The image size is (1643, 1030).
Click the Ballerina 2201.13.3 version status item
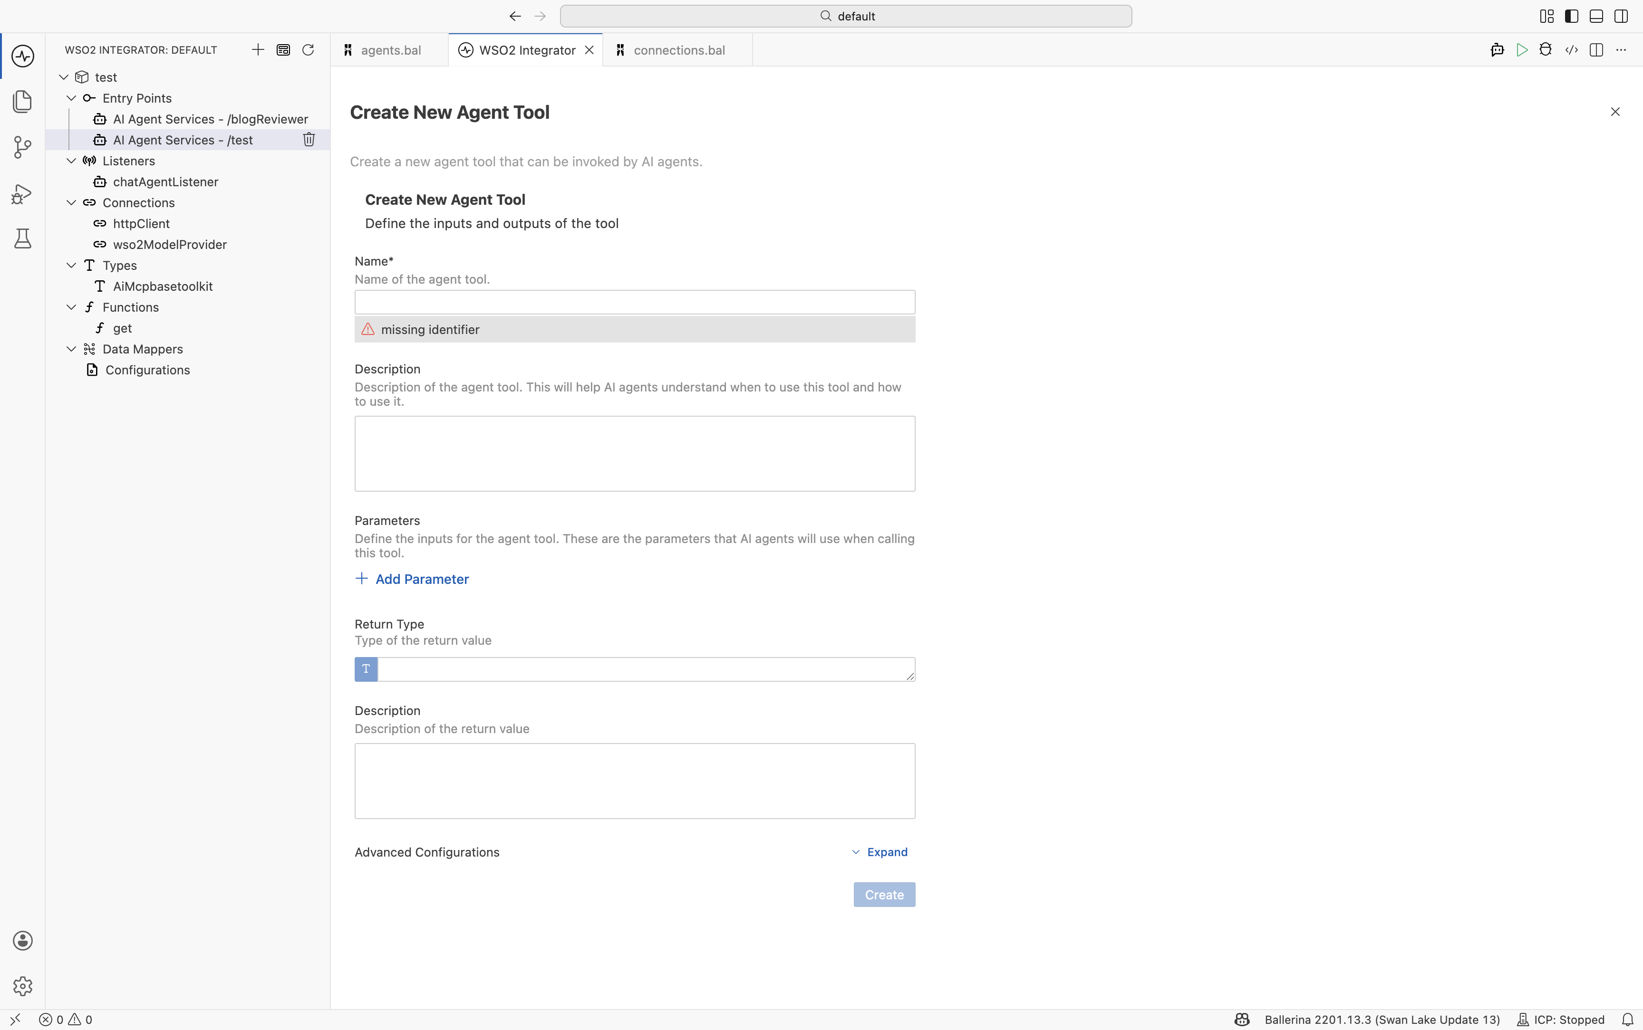tap(1382, 1019)
